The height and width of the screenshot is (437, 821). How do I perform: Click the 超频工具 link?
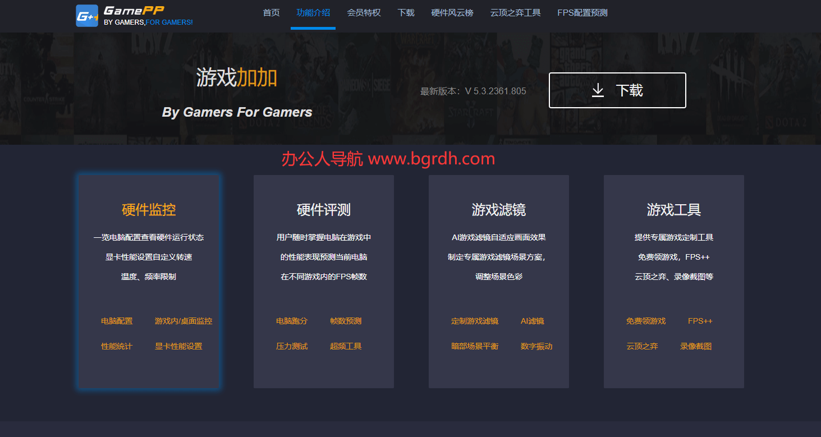(346, 347)
